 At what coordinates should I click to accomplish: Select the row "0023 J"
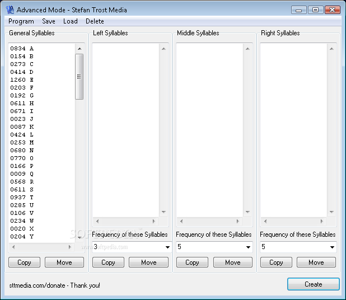pos(22,119)
